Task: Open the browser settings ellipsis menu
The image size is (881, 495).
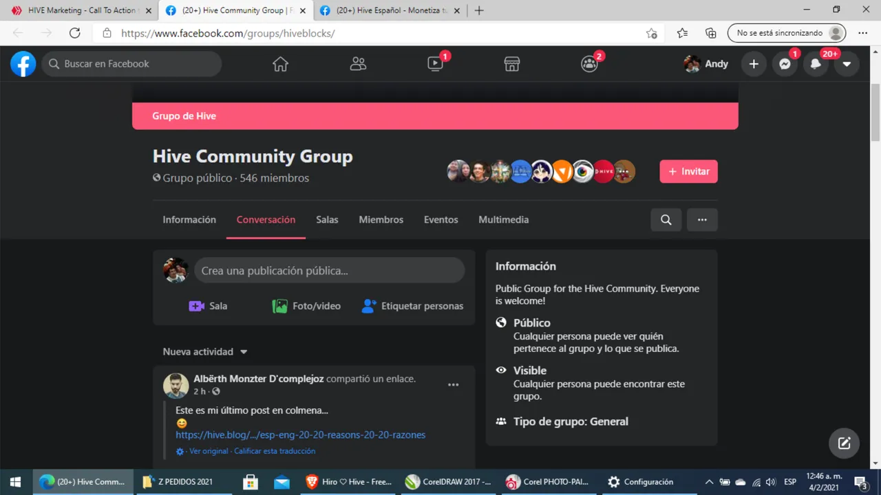Action: tap(863, 33)
